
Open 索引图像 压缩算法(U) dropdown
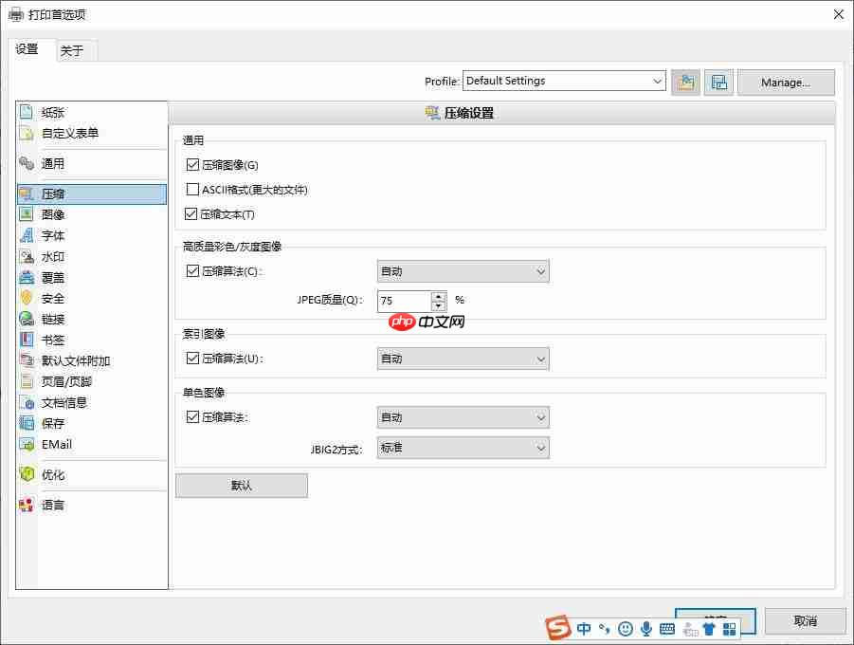(463, 359)
